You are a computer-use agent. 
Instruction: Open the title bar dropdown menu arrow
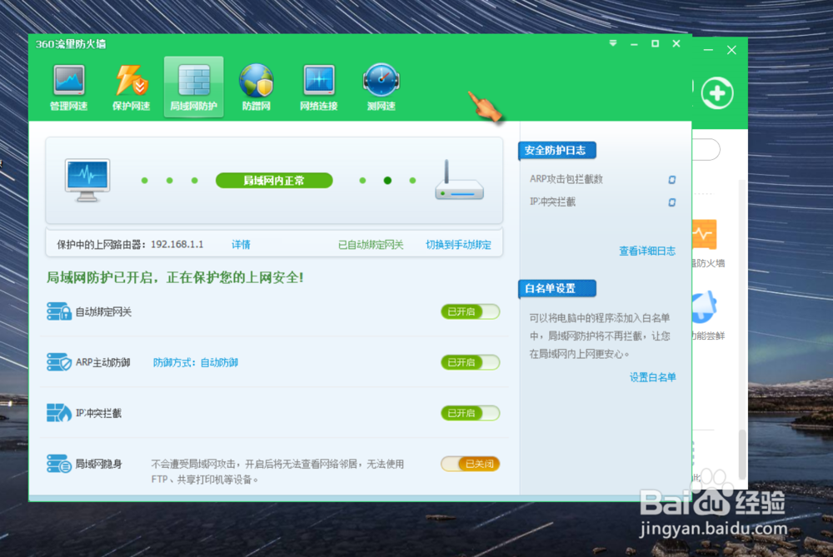point(613,43)
